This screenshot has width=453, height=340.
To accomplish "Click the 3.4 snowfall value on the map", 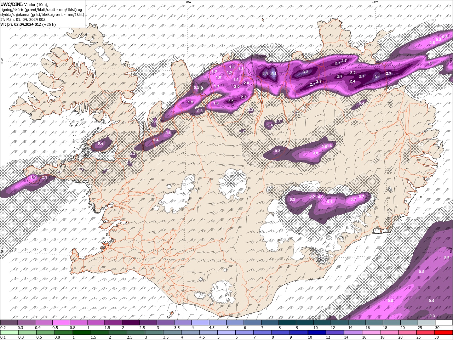I will click(x=265, y=74).
